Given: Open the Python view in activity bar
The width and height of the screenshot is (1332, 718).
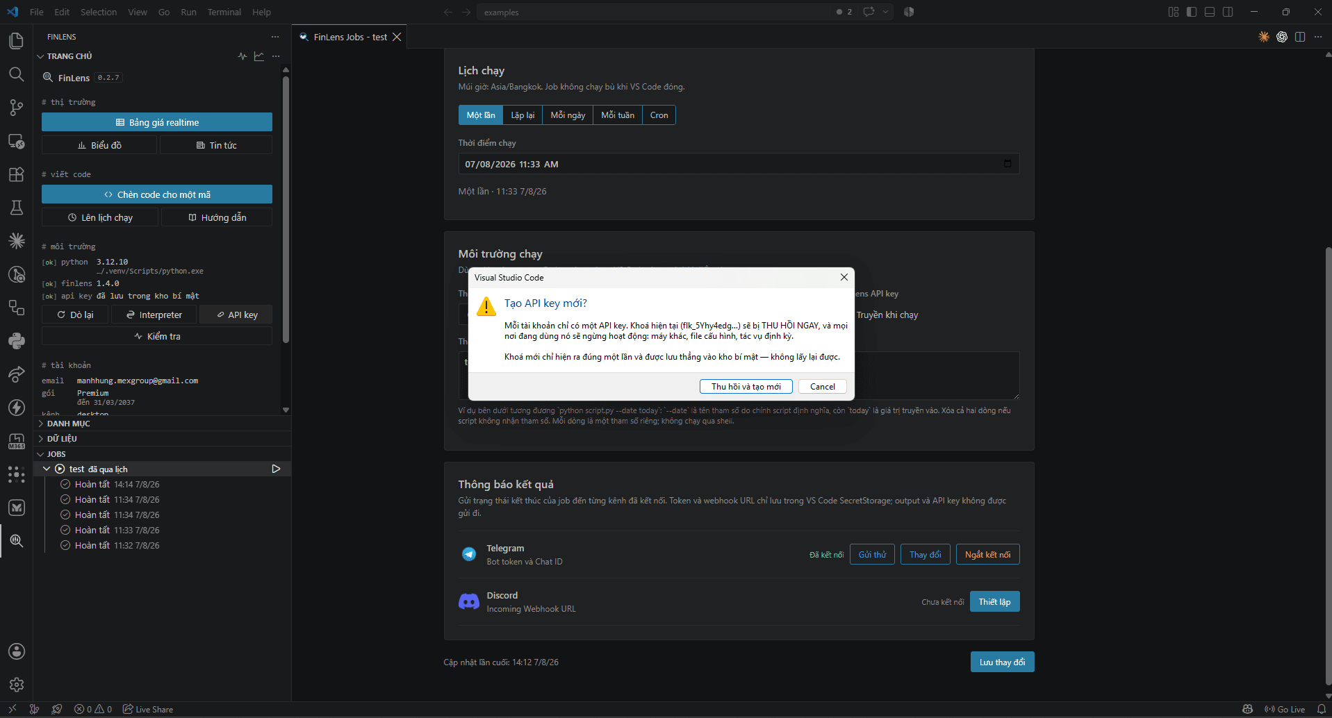Looking at the screenshot, I should click(x=16, y=341).
